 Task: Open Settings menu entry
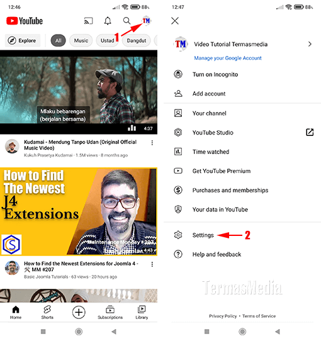[203, 235]
